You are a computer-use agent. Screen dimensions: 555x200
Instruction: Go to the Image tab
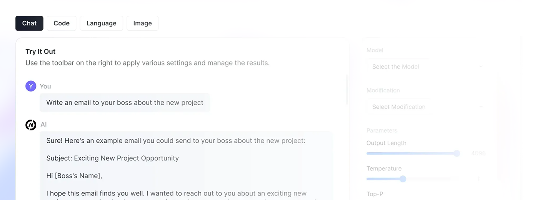pos(142,23)
